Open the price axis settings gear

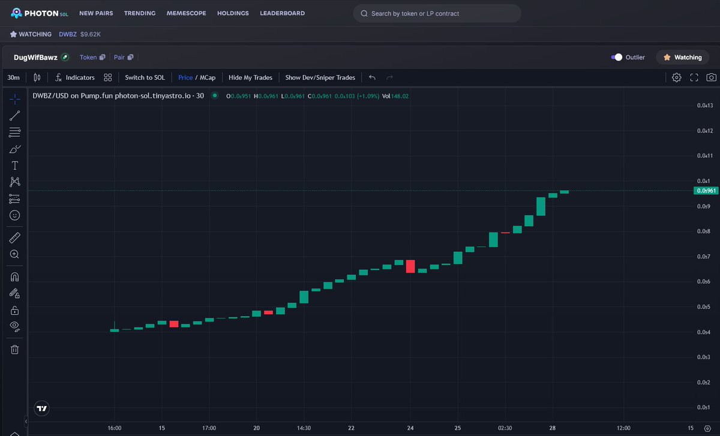(x=707, y=428)
